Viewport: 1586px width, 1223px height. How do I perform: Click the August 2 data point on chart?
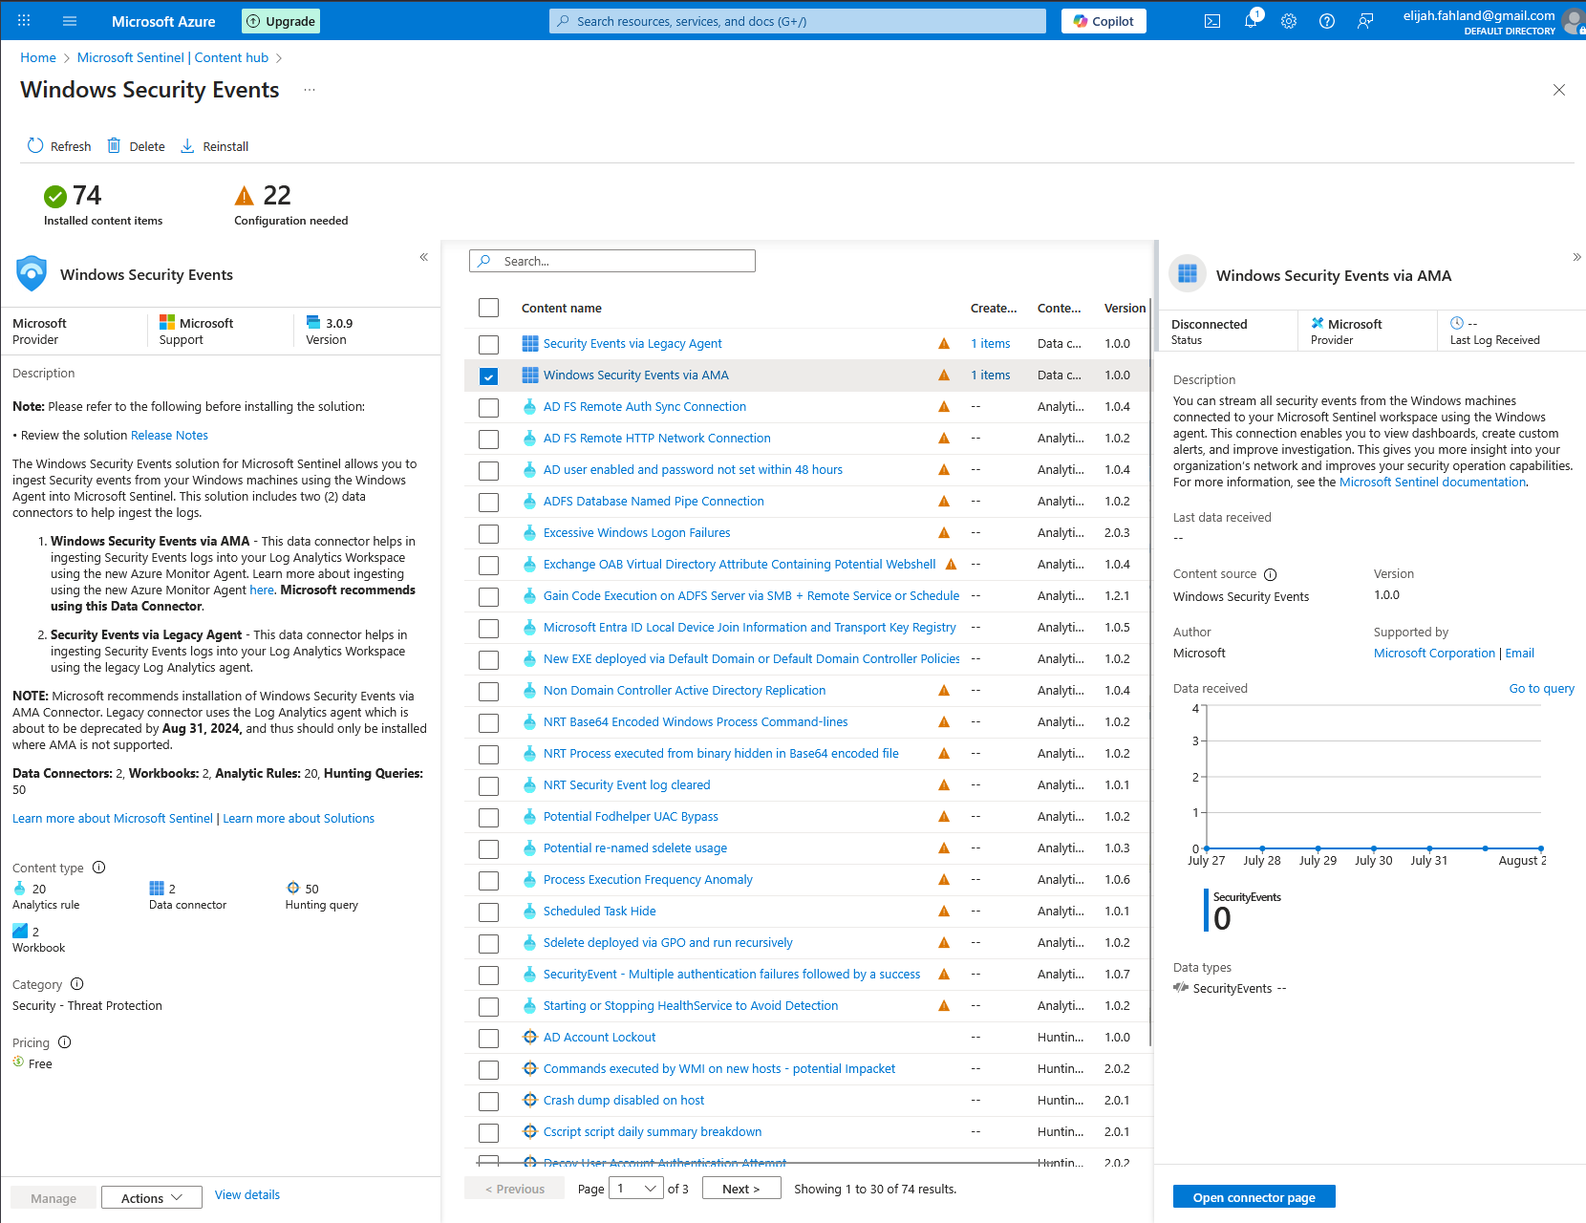pyautogui.click(x=1540, y=848)
